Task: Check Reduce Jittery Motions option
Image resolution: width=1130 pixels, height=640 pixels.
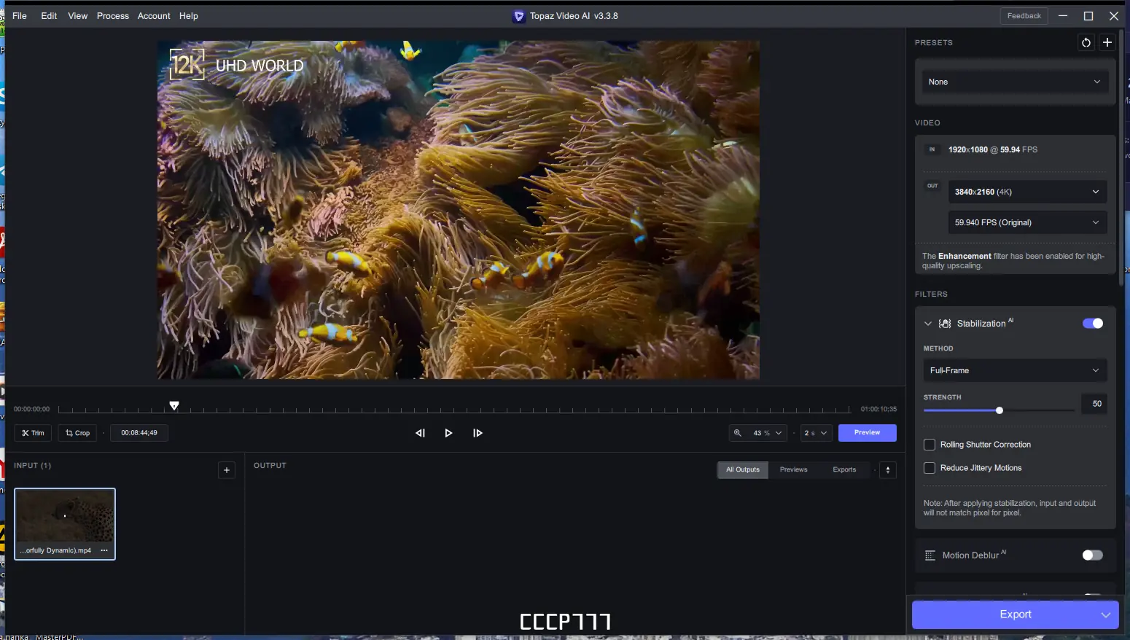Action: pos(930,468)
